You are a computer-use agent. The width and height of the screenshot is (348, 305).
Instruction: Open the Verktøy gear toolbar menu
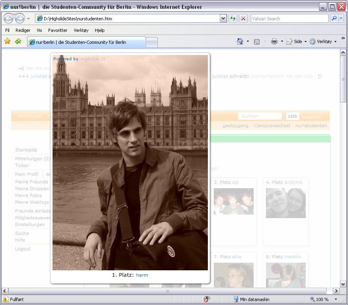click(323, 41)
